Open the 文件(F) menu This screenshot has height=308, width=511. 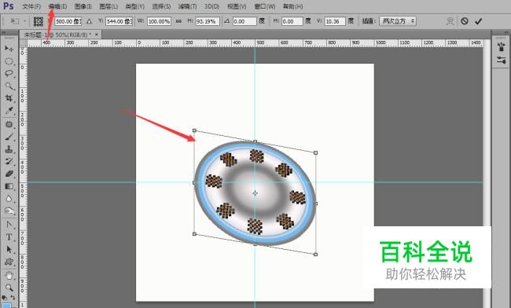click(x=31, y=6)
